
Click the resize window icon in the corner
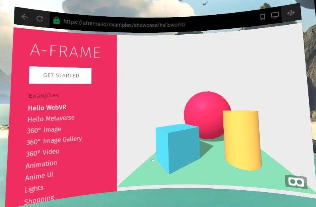pyautogui.click(x=291, y=13)
